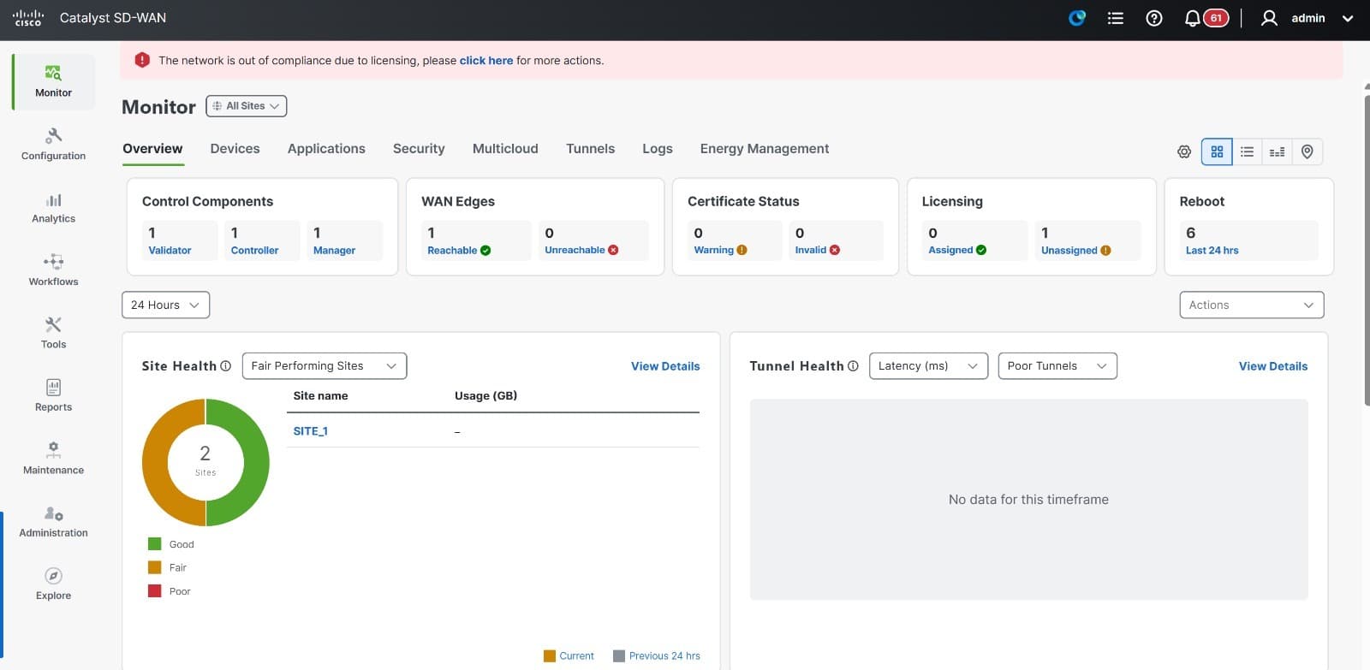
Task: Open Workflows from the sidebar
Action: pyautogui.click(x=53, y=270)
